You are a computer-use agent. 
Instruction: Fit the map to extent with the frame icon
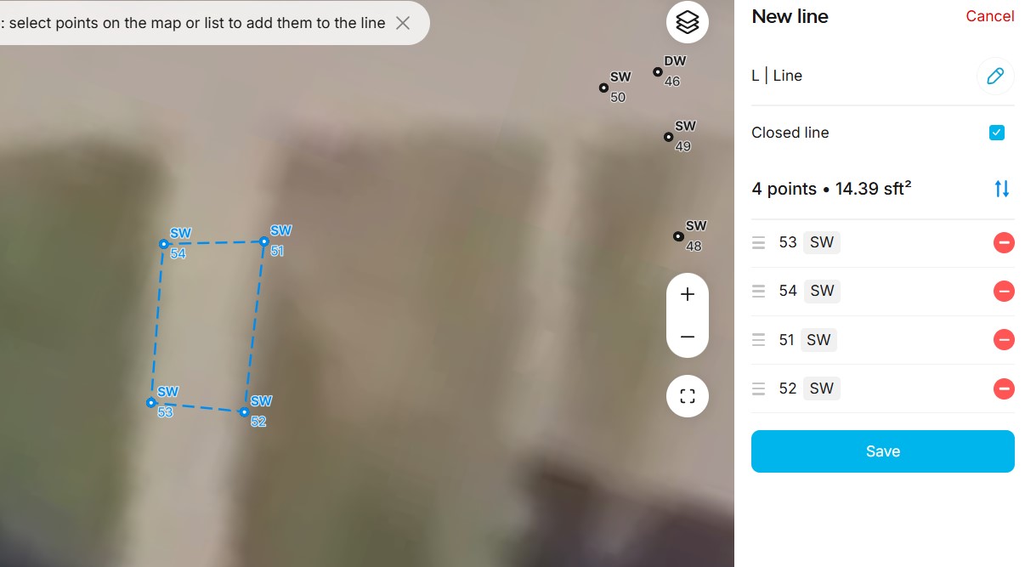coord(688,396)
